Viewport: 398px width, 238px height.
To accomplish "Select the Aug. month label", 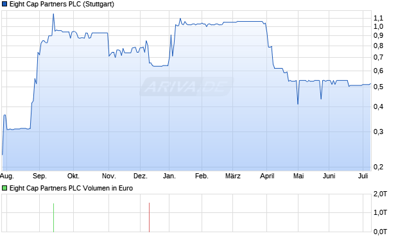I will (x=7, y=176).
